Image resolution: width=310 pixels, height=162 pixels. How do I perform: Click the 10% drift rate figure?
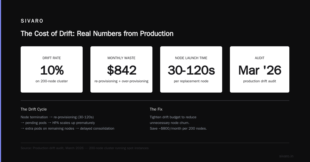52,70
